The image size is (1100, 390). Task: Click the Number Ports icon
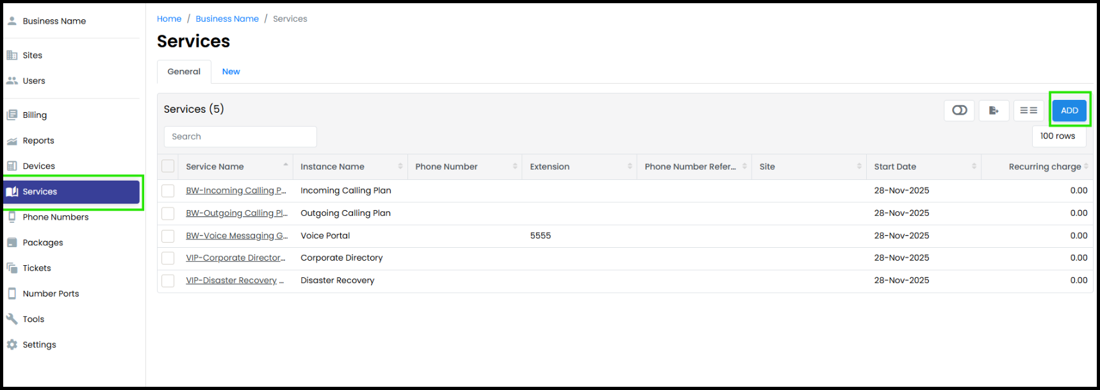(12, 293)
